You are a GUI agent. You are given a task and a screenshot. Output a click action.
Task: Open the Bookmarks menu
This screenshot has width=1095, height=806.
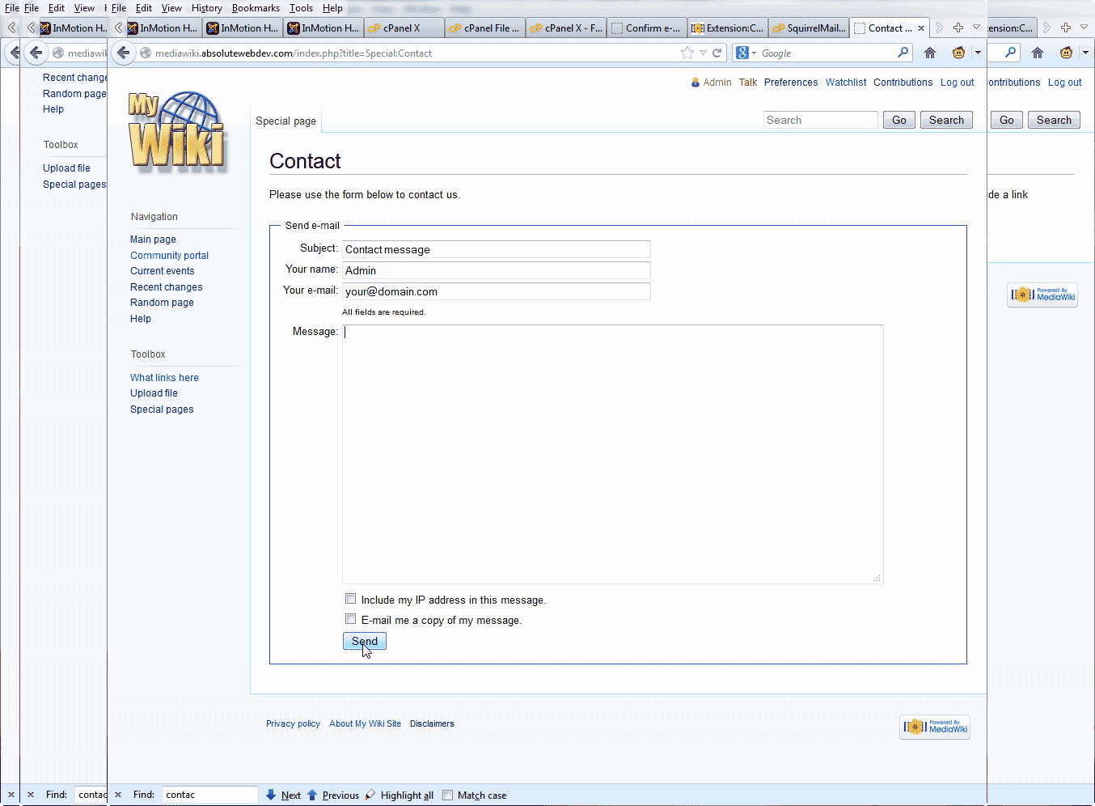click(x=256, y=8)
